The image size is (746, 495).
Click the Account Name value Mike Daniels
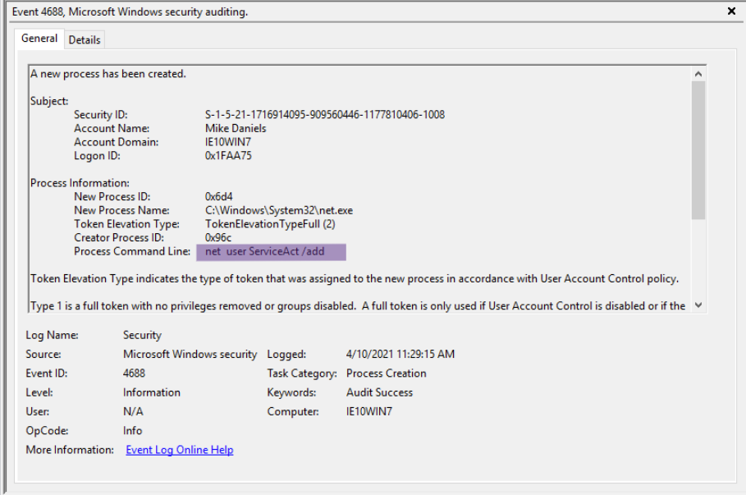pos(236,129)
